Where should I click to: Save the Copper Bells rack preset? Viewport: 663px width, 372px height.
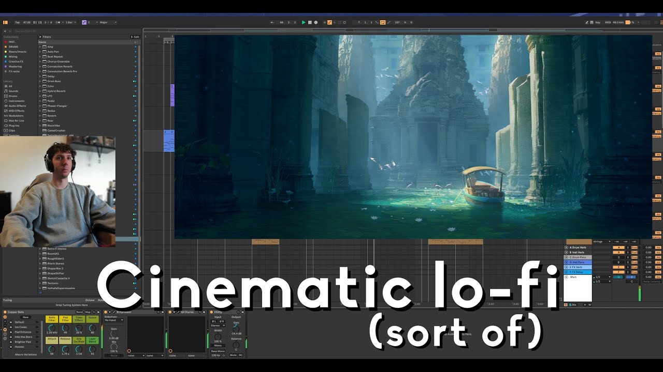99,312
